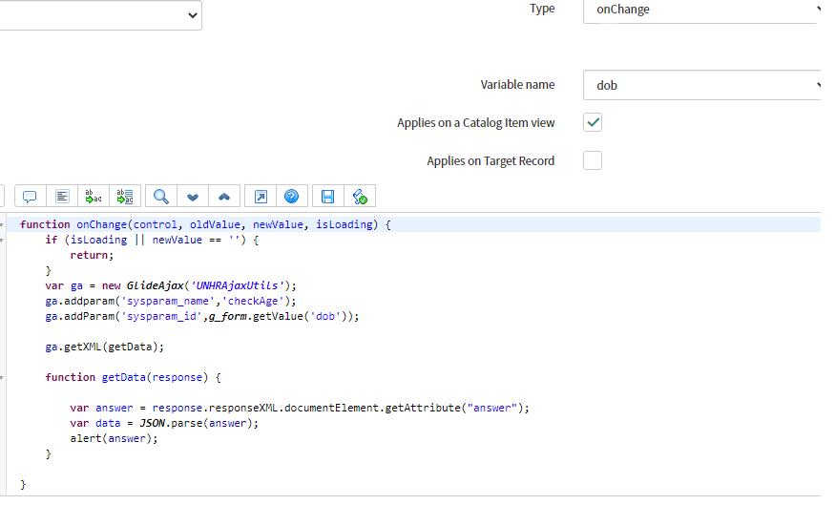
Task: Click 'sysparam_id' string in code
Action: [x=162, y=316]
